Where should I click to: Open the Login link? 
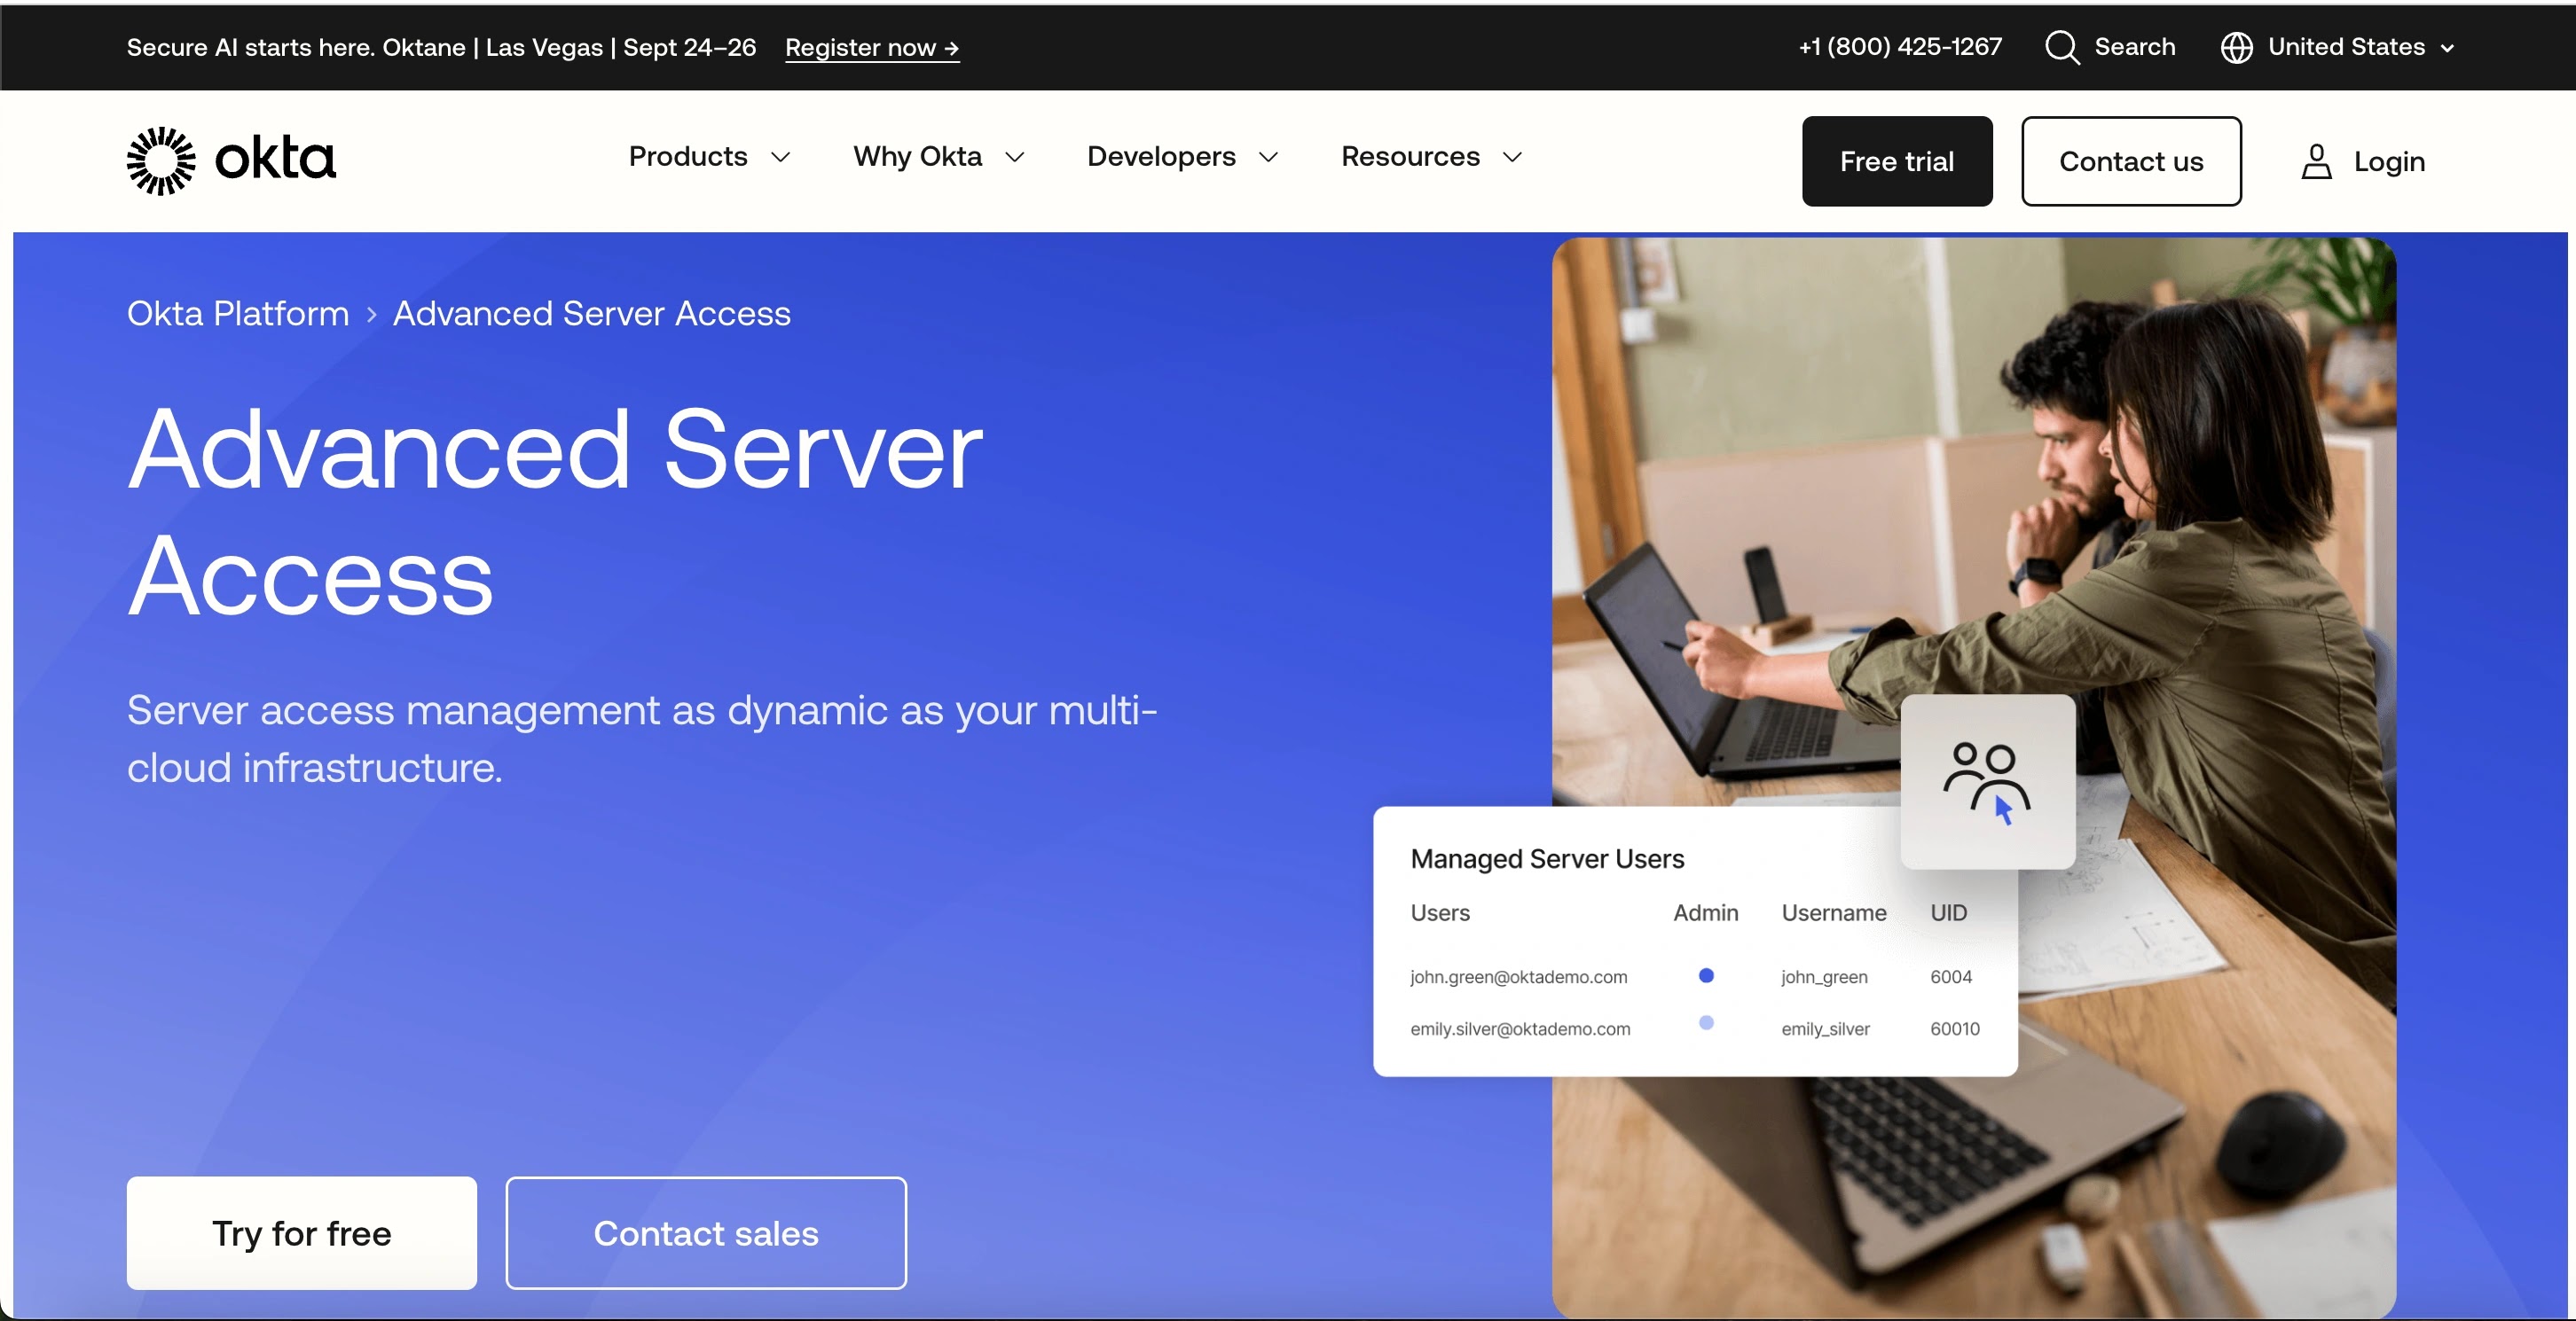click(2388, 160)
